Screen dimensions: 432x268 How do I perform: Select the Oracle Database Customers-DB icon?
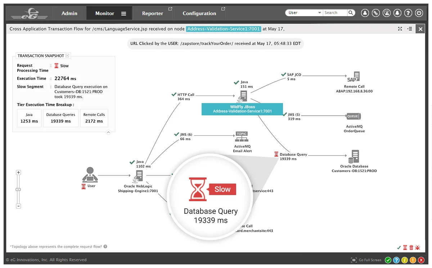pos(354,157)
